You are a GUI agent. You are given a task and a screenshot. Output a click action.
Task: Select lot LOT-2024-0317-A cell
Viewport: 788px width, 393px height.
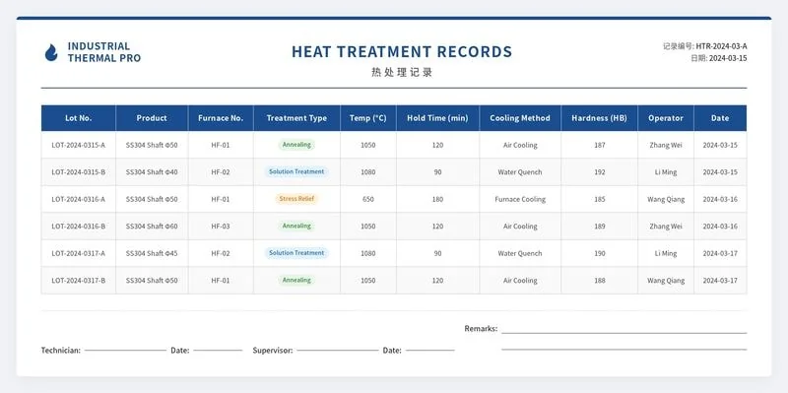79,253
